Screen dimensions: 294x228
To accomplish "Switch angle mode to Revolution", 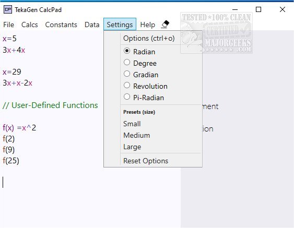I will click(146, 86).
